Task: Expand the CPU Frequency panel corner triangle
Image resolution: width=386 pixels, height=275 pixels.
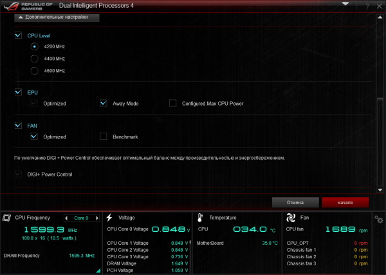Action: [98, 270]
